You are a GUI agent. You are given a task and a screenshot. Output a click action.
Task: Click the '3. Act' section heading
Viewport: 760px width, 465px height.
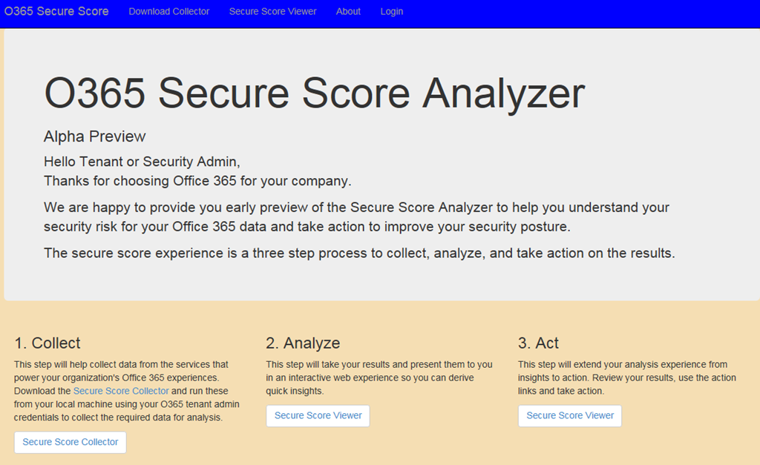tap(538, 343)
